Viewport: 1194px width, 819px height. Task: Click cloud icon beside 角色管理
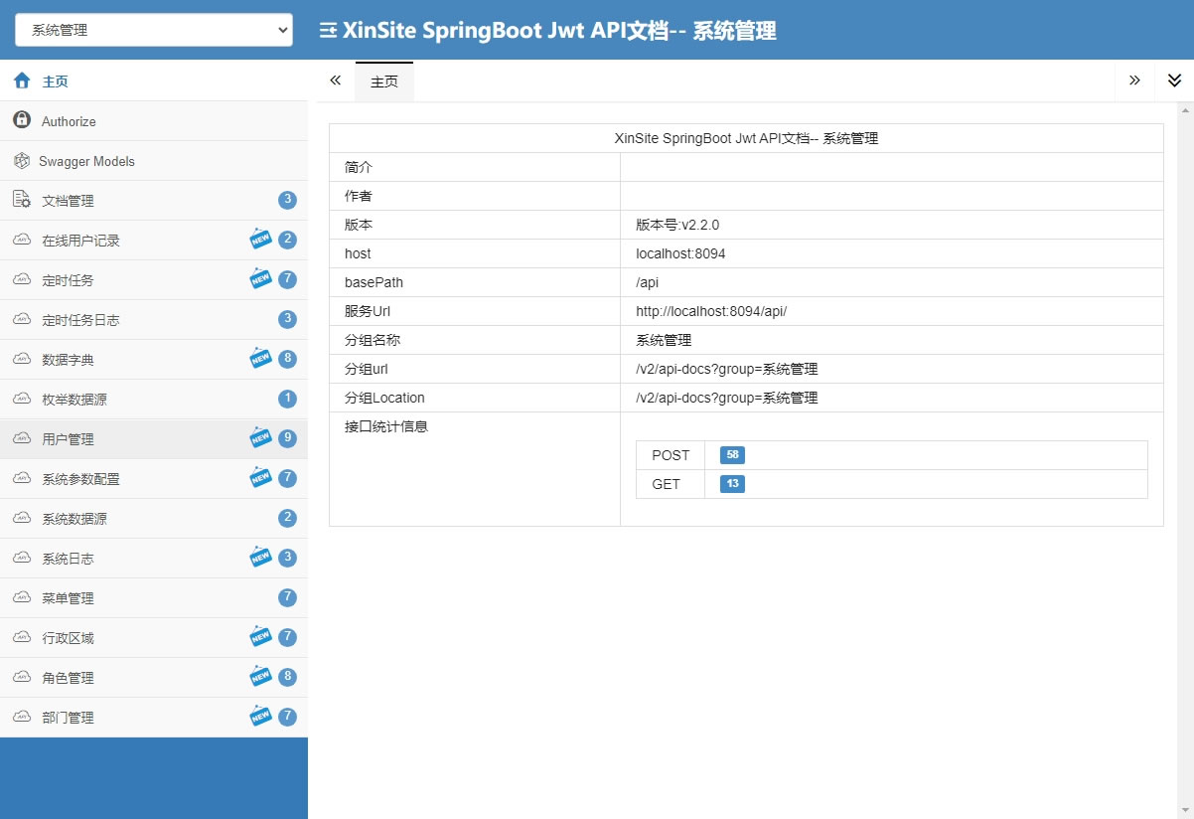22,677
